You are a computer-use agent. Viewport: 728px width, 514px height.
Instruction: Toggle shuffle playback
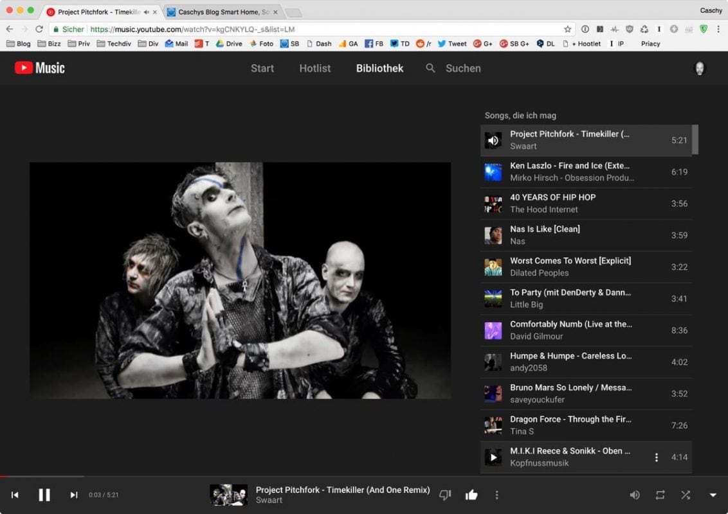686,495
